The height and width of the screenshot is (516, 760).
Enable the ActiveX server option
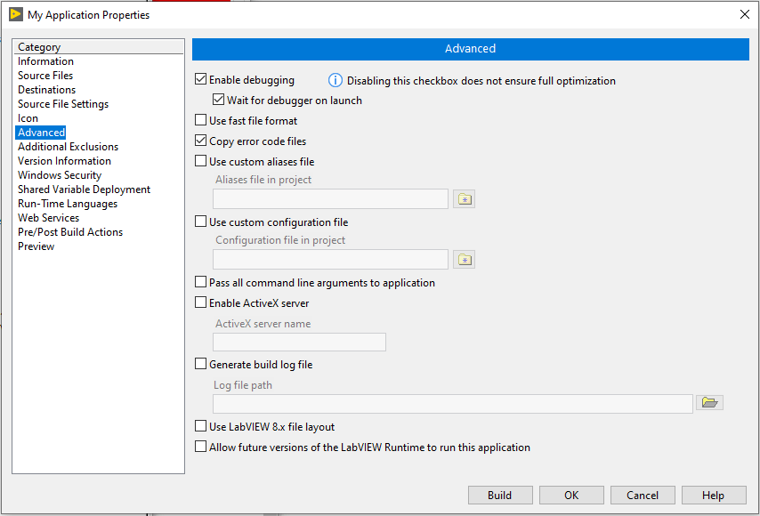tap(201, 302)
